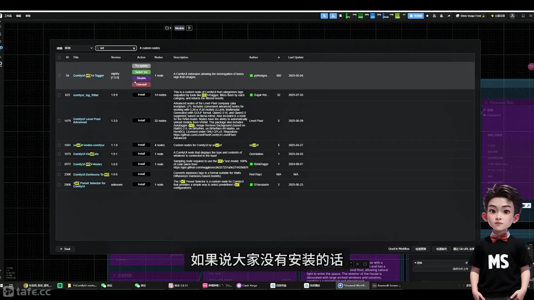
Task: Click 检查更新 button
Action: (421, 249)
